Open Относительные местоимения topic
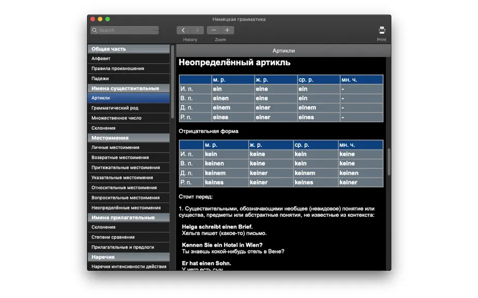 pyautogui.click(x=129, y=188)
